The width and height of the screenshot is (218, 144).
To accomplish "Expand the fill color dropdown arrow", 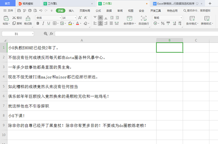I will (x=73, y=24).
